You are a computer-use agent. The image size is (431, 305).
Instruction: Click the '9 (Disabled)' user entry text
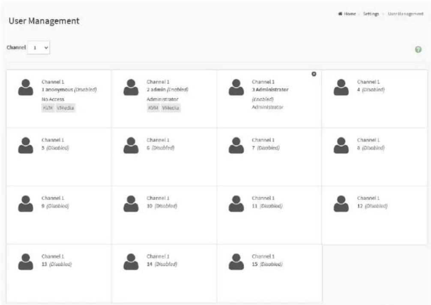pyautogui.click(x=55, y=206)
